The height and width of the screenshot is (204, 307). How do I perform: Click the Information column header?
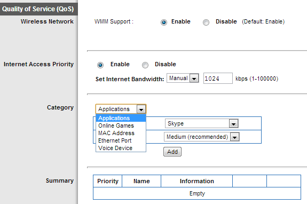point(197,181)
